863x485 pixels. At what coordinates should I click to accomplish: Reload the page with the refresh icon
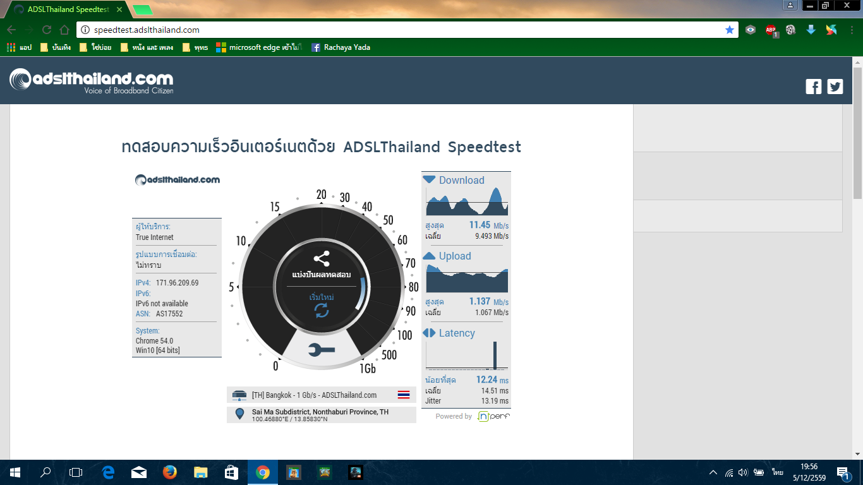click(x=47, y=30)
